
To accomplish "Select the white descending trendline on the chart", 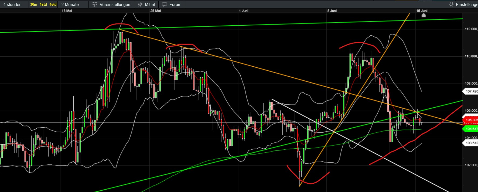I will (360, 146).
